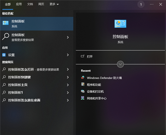
Task: Switch to the 网页 tab
Action: coord(41,4)
